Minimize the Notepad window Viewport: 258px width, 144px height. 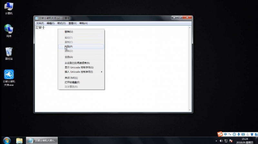174,17
